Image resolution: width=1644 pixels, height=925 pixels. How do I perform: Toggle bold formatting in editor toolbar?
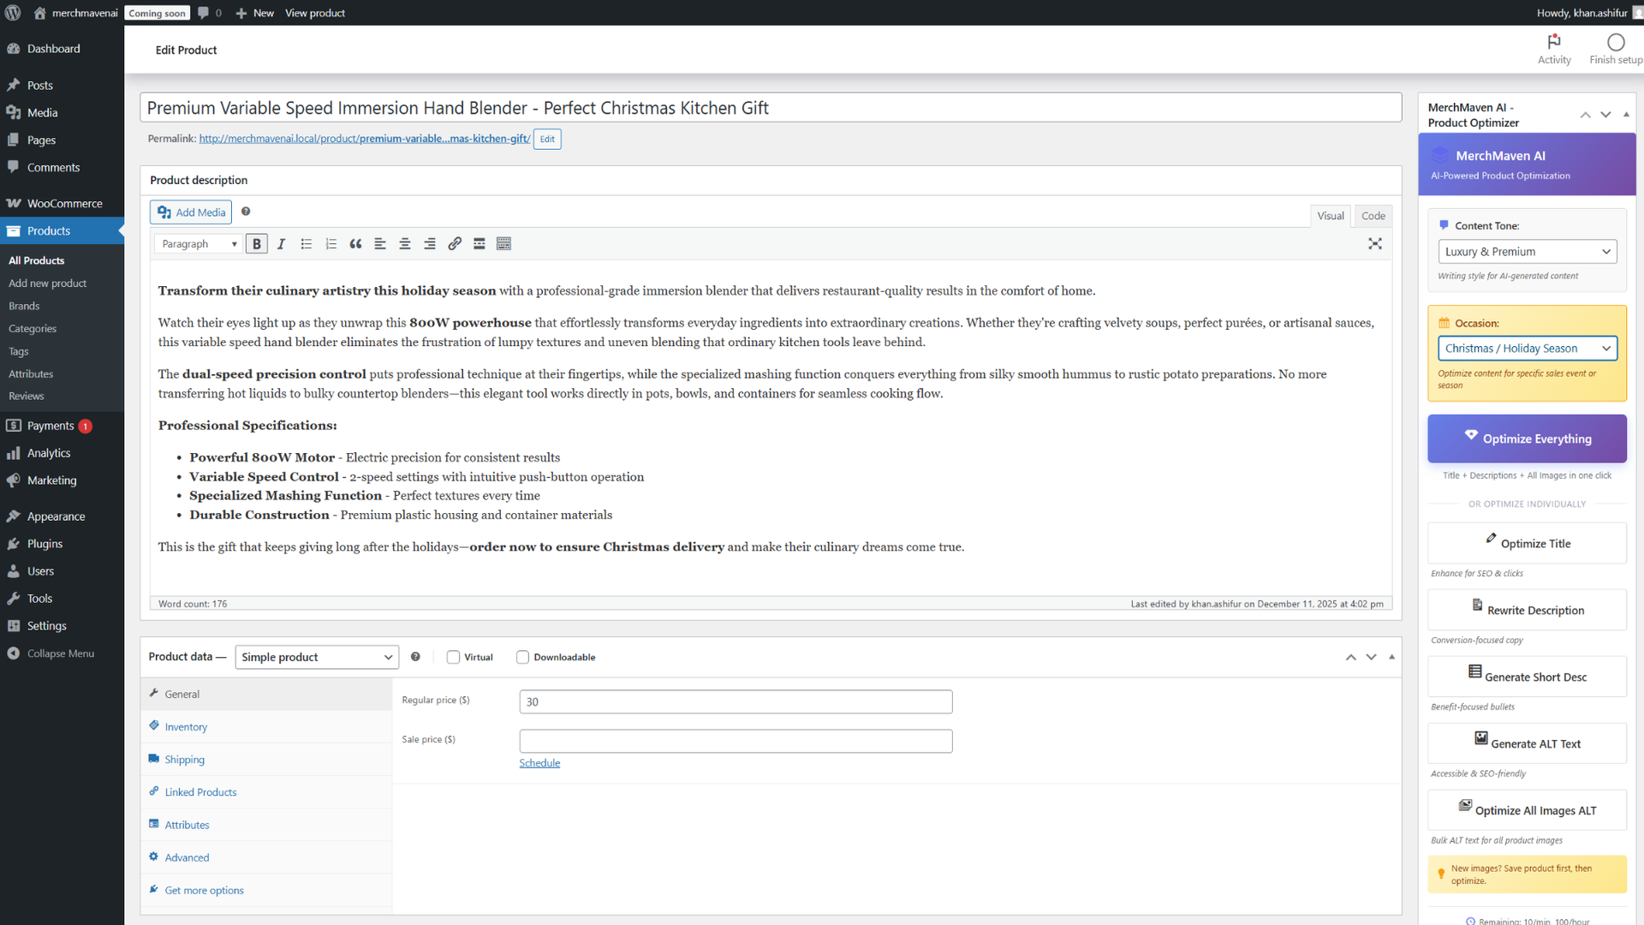[x=256, y=244]
